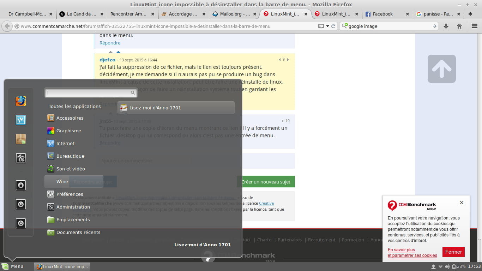Image resolution: width=482 pixels, height=271 pixels.
Task: Open the network wifi tray icon
Action: pyautogui.click(x=440, y=266)
